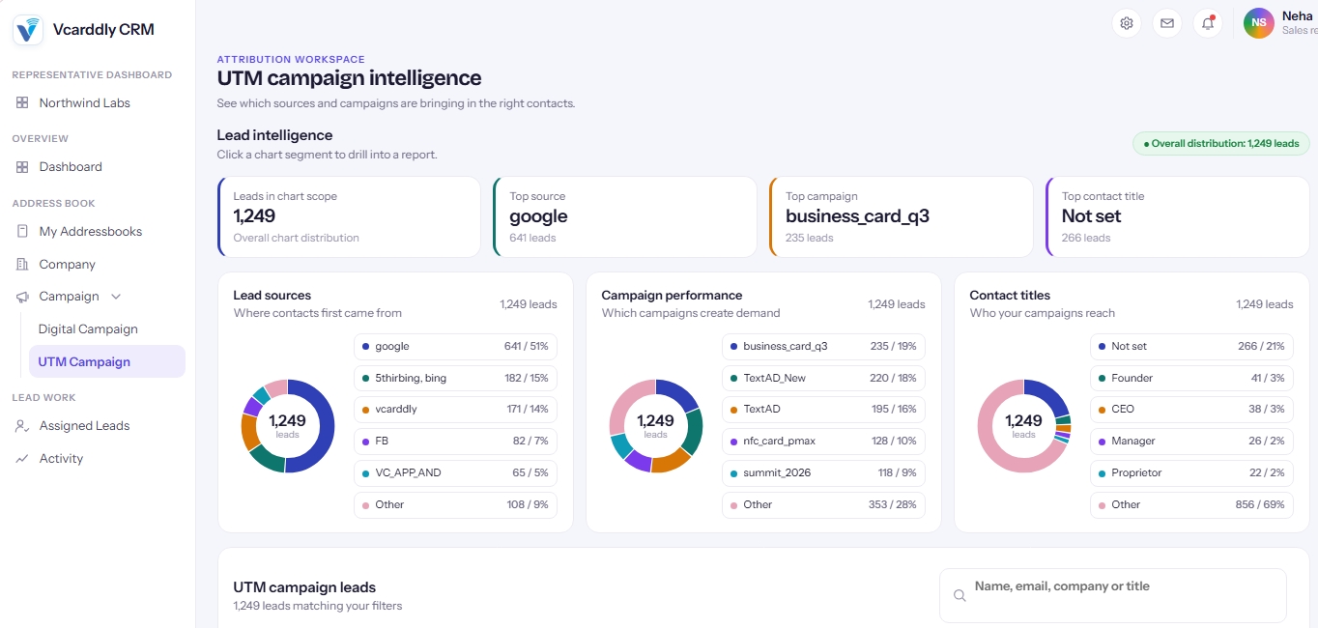Click the My Addressbooks book icon
The image size is (1318, 628).
(x=22, y=232)
